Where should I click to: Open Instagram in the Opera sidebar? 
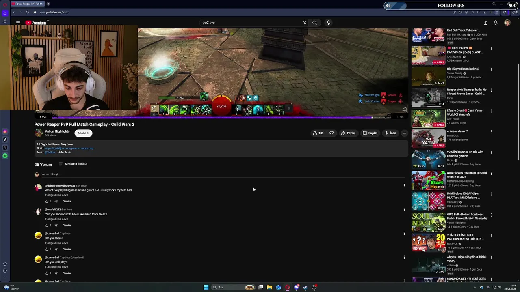5,131
